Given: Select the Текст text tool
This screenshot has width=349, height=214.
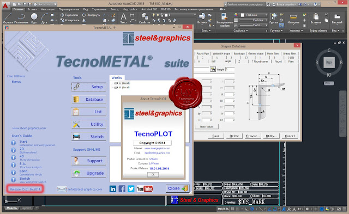Looking at the screenshot, I should click(x=124, y=18).
